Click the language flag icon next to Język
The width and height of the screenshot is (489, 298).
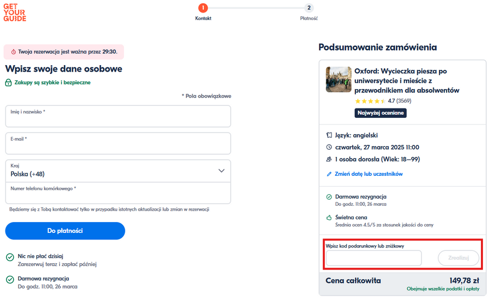[x=328, y=135]
